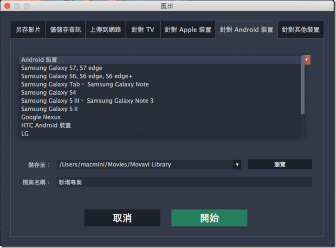The height and width of the screenshot is (248, 336).
Task: Click the green 開始 start button
Action: click(x=209, y=218)
